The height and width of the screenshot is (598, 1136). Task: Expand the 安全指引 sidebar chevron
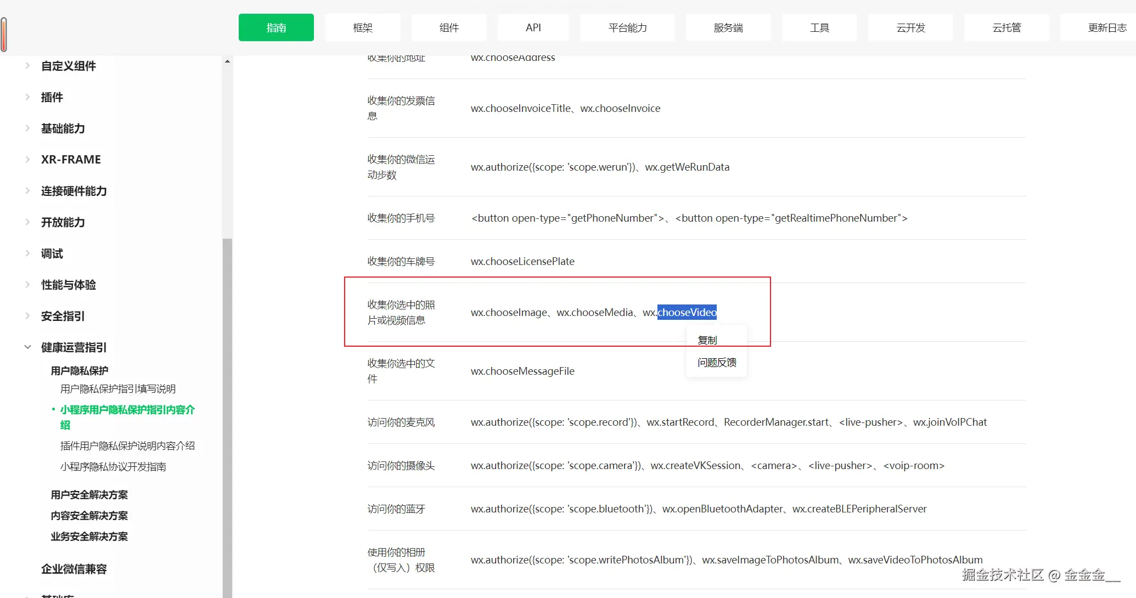(27, 316)
